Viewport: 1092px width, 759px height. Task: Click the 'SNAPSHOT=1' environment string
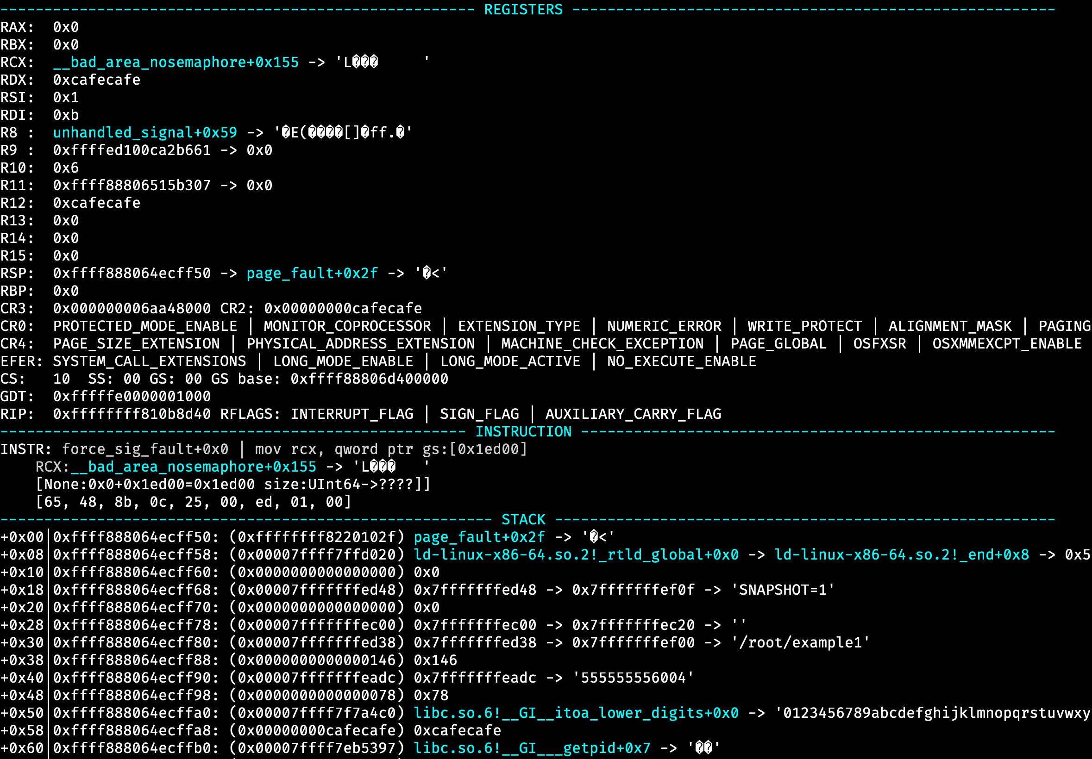tap(784, 589)
